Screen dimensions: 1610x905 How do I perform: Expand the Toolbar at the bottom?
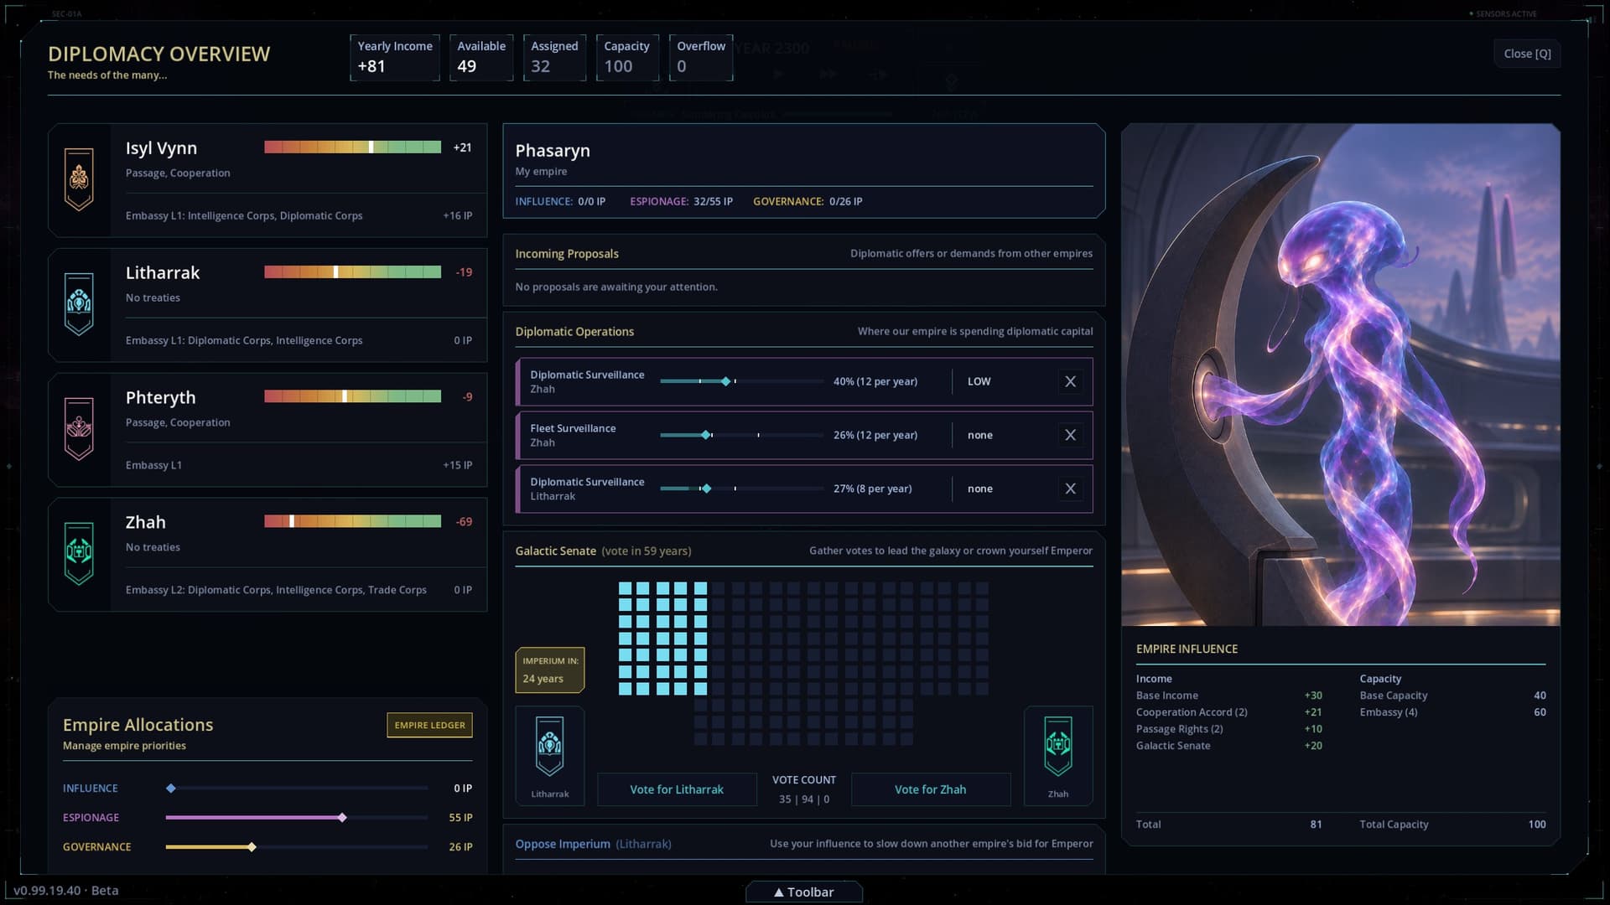(x=804, y=892)
